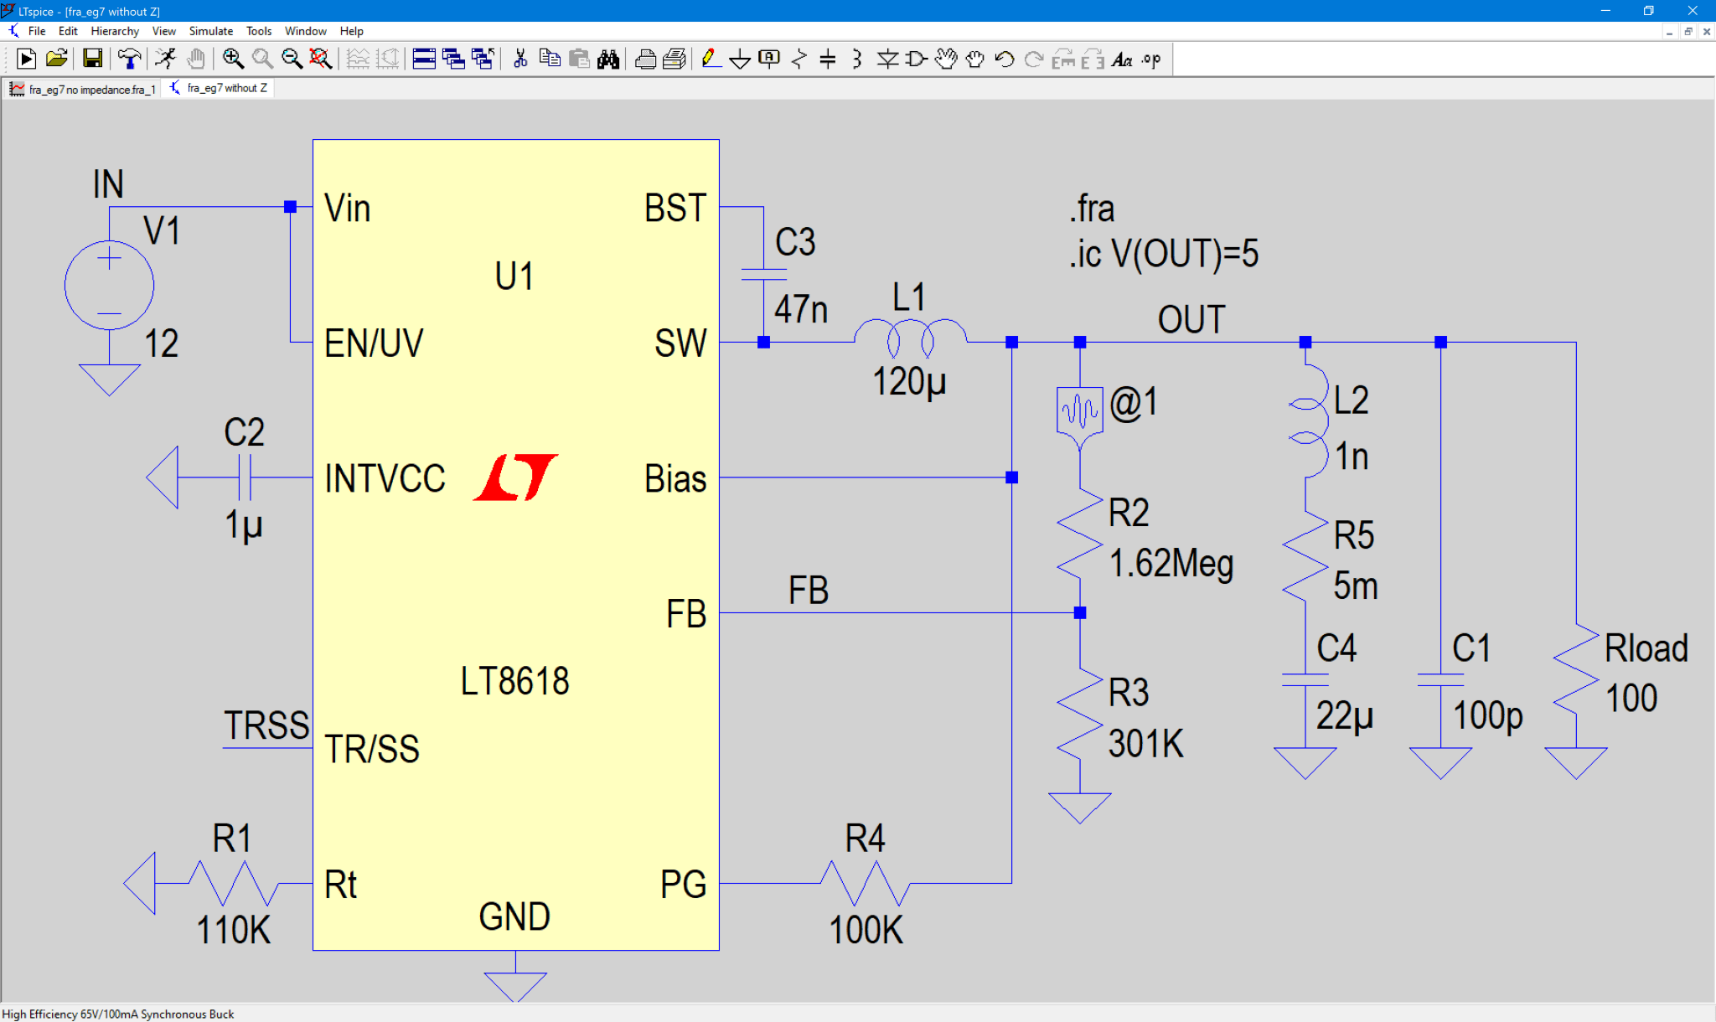Click the Add Text Aa tool
The width and height of the screenshot is (1716, 1022).
[1124, 59]
